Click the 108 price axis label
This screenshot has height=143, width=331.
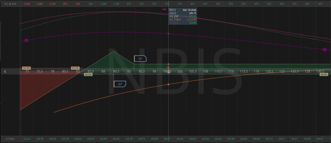click(205, 71)
